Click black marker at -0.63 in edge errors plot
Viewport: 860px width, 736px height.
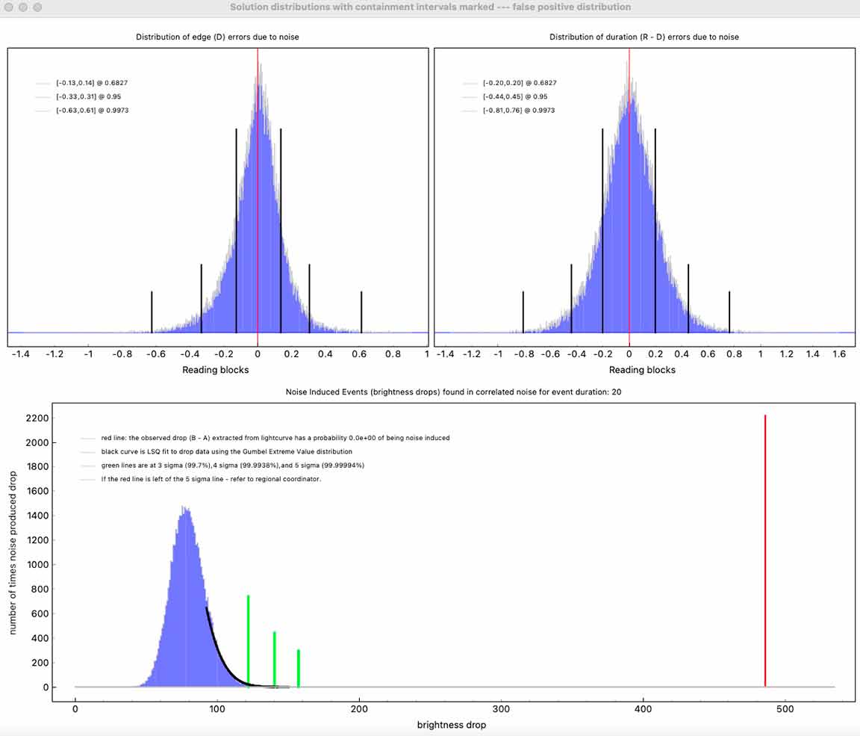click(x=152, y=312)
